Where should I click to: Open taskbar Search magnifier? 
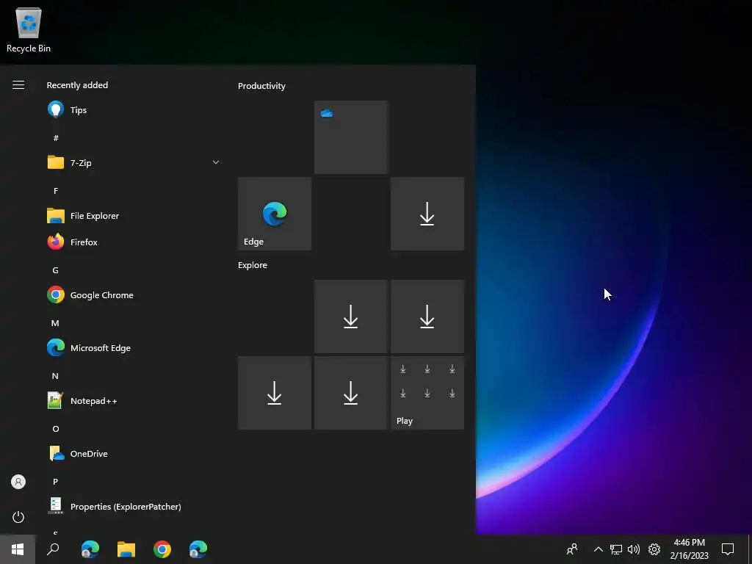click(53, 549)
